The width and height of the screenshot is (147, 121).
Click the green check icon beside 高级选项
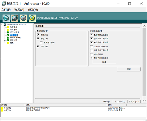click(8, 40)
